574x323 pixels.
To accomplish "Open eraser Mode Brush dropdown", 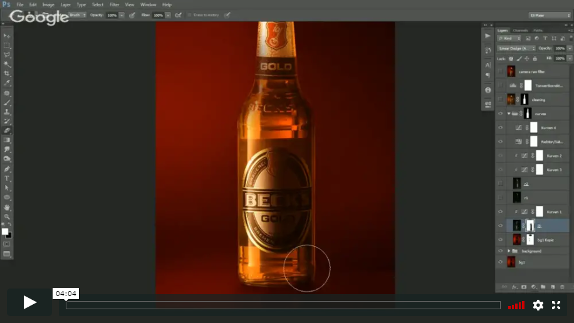I will click(77, 15).
